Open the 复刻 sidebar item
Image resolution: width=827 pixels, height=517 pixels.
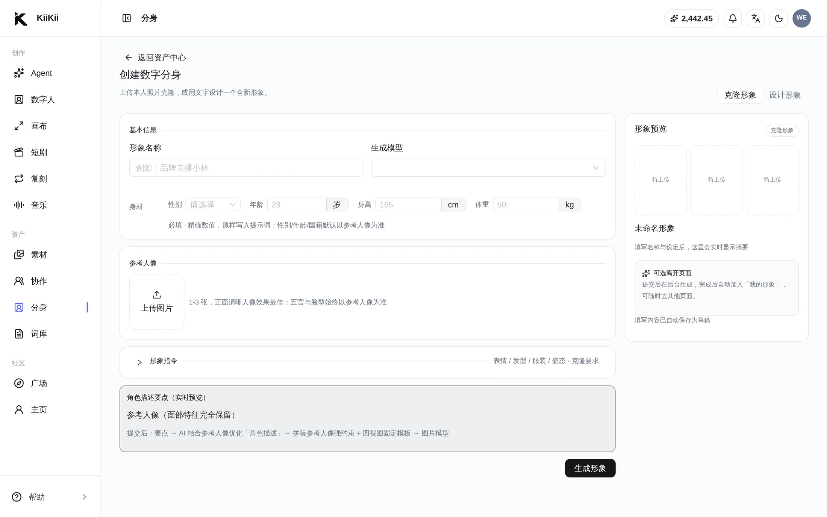point(50,179)
